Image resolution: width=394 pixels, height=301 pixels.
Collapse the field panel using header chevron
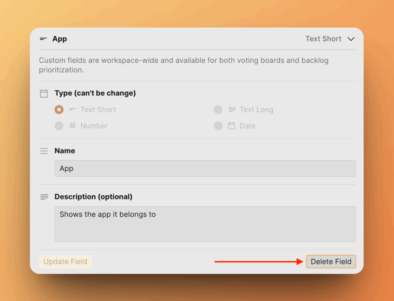(351, 39)
